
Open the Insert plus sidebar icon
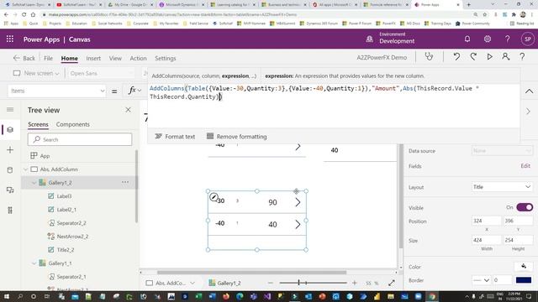(x=10, y=150)
